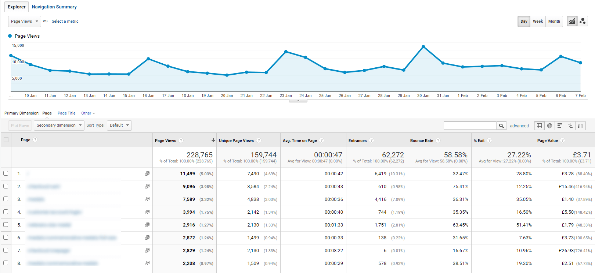This screenshot has height=273, width=595.
Task: Click the search magnifier button
Action: pyautogui.click(x=501, y=126)
